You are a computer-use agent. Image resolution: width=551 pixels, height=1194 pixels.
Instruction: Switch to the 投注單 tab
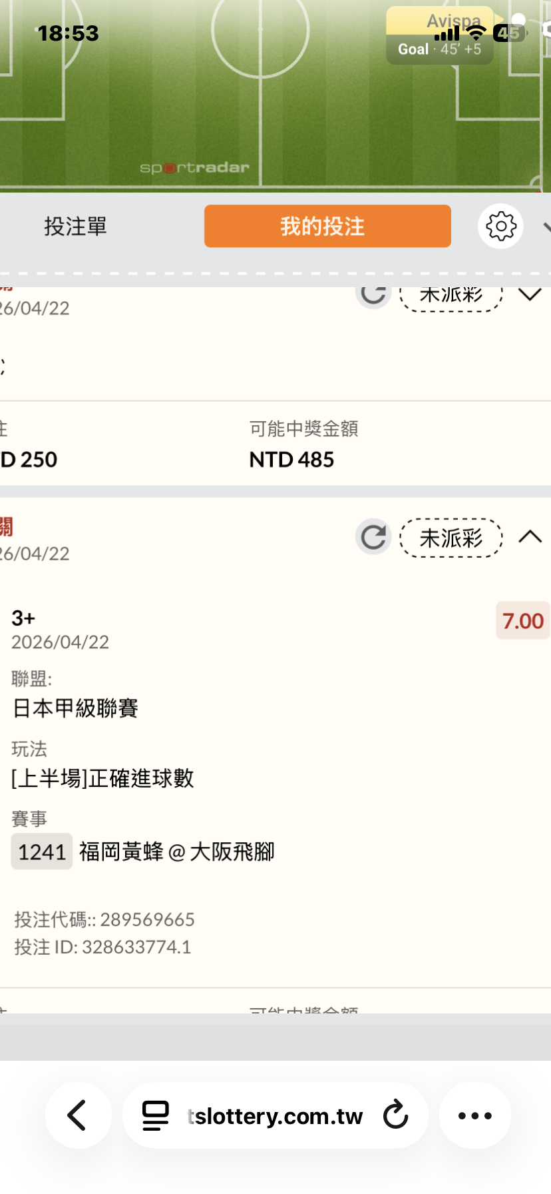click(x=75, y=227)
